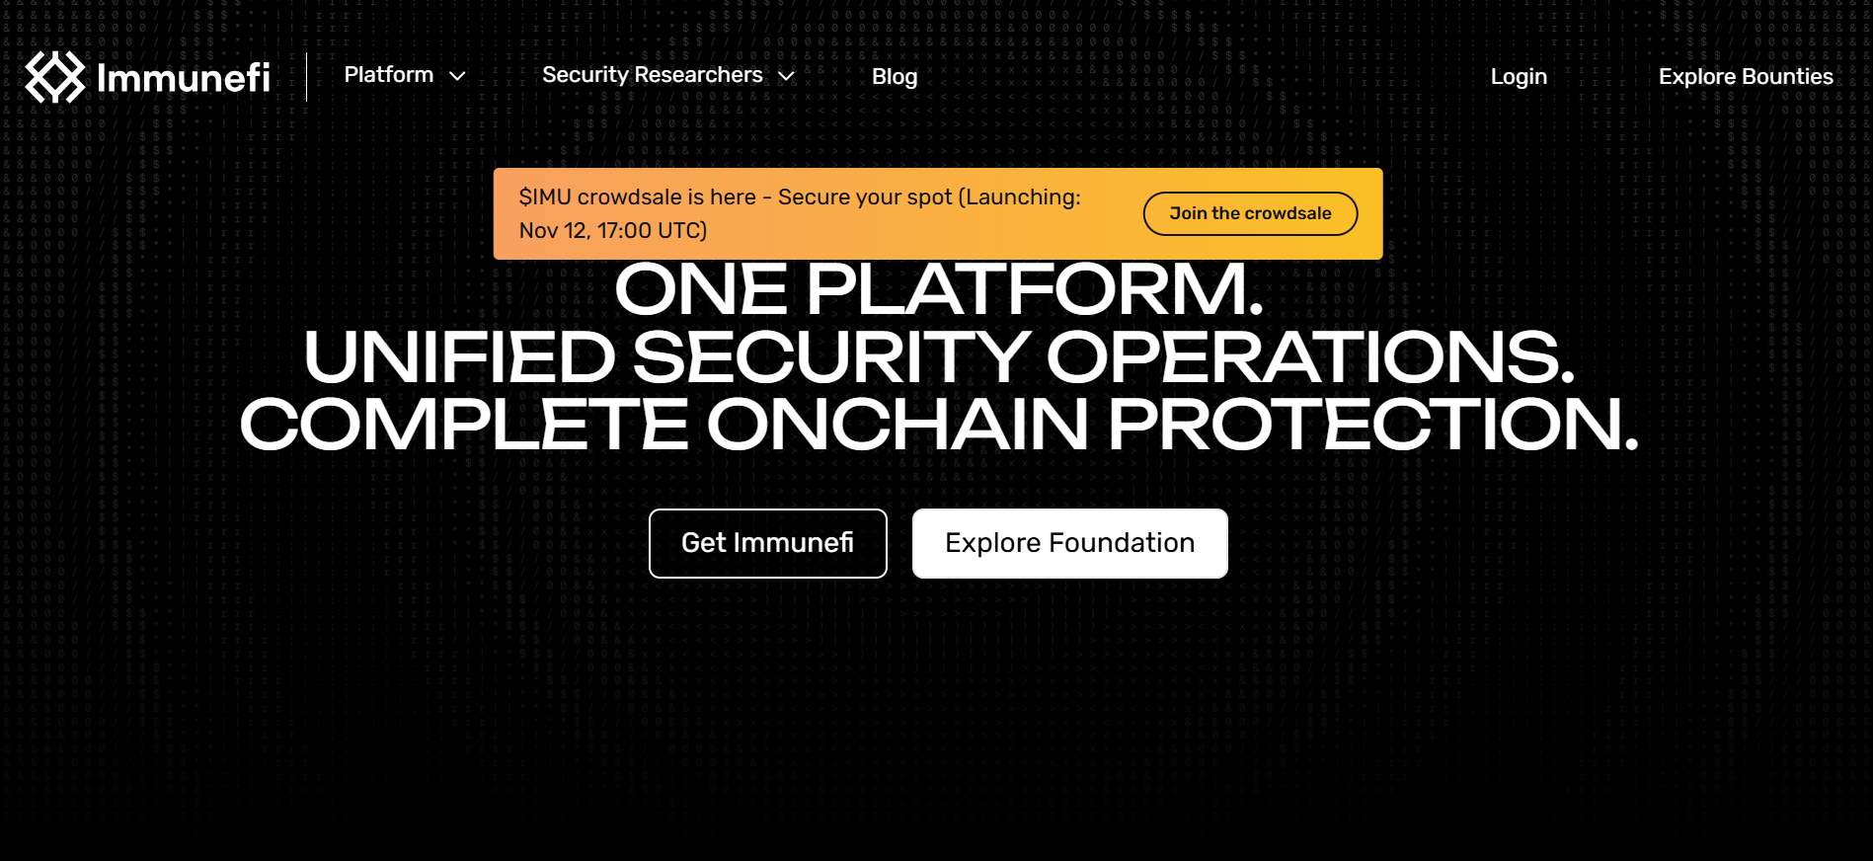Screen dimensions: 1873x861
Task: Click Explore Bounties in the header
Action: (x=1746, y=76)
